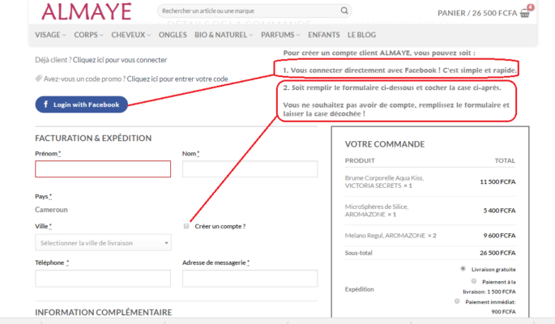Click the promo code tag icon
The height and width of the screenshot is (324, 555).
[38, 79]
